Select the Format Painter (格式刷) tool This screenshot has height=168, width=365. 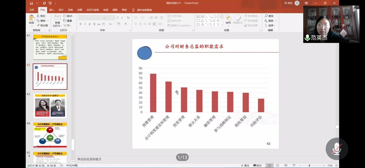point(42,26)
